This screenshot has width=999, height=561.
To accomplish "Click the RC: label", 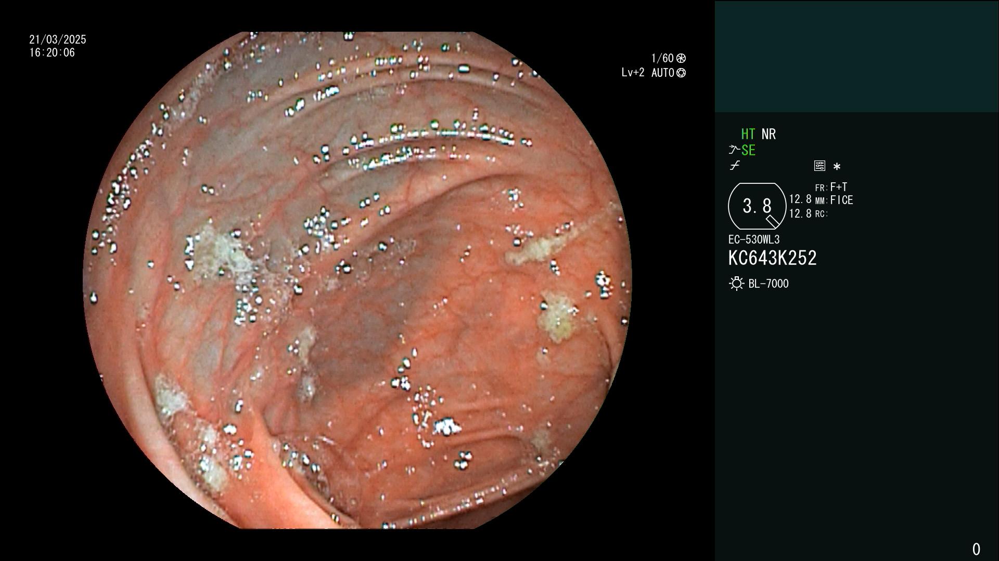I will click(x=822, y=214).
